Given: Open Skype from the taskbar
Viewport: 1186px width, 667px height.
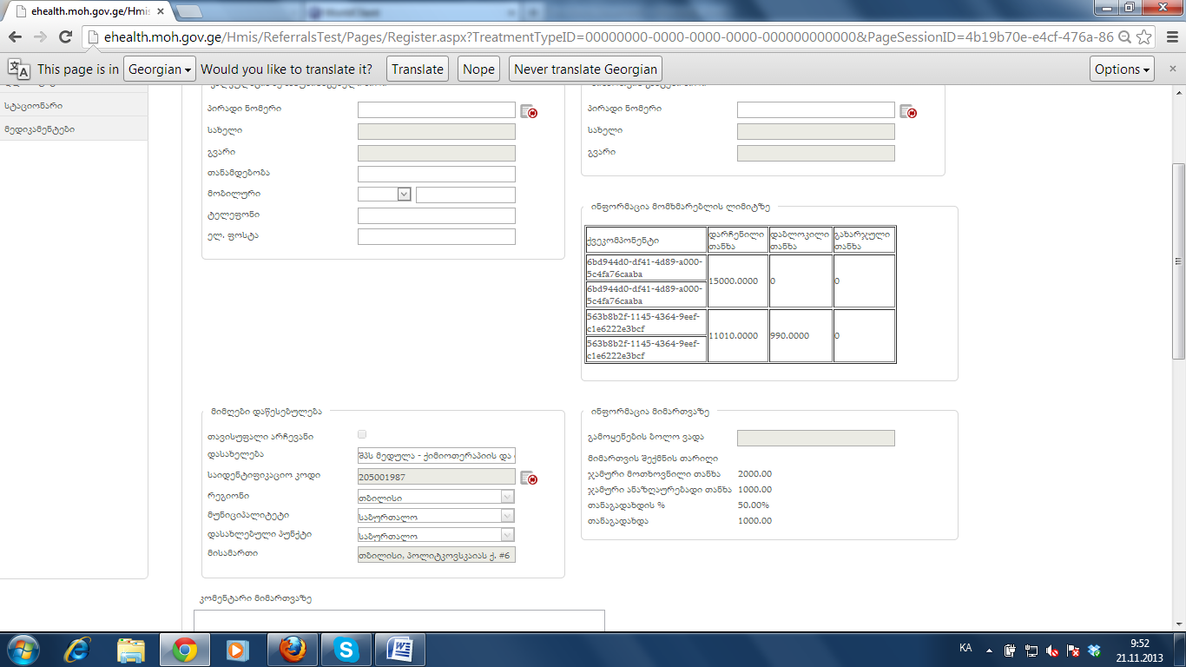Looking at the screenshot, I should [346, 649].
